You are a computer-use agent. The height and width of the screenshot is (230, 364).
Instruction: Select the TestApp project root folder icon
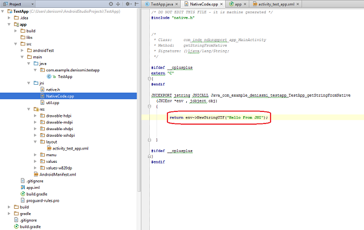pos(10,11)
